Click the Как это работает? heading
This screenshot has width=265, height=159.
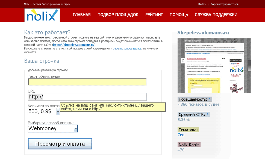[47, 32]
